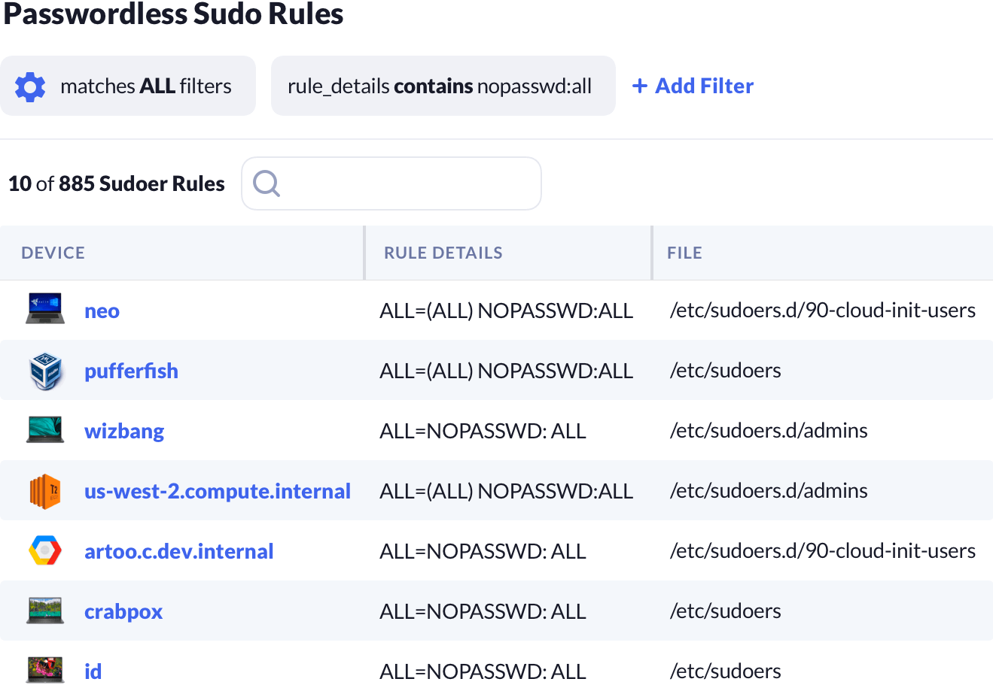Click Add Filter link
The width and height of the screenshot is (993, 694).
point(693,86)
